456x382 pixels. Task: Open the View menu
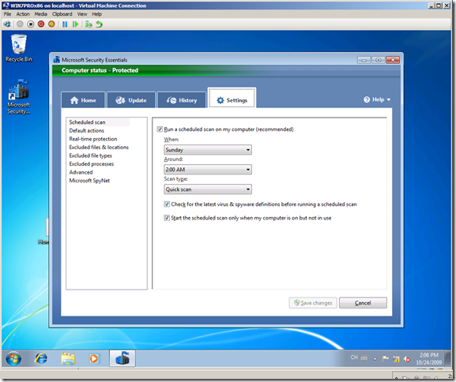(82, 14)
